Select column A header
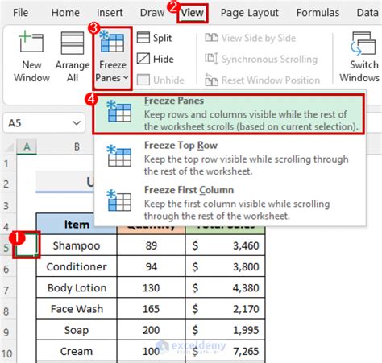The image size is (382, 363). [27, 146]
